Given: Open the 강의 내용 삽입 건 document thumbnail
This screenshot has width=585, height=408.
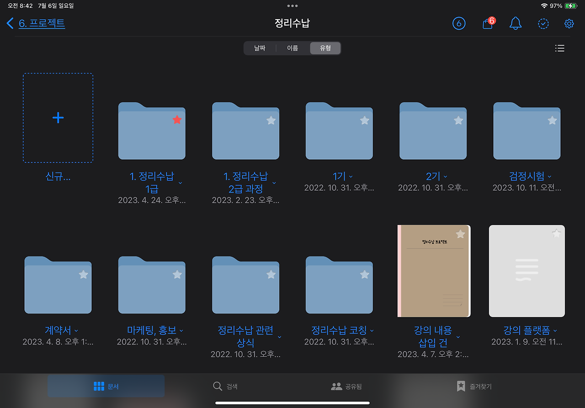Looking at the screenshot, I should point(433,271).
